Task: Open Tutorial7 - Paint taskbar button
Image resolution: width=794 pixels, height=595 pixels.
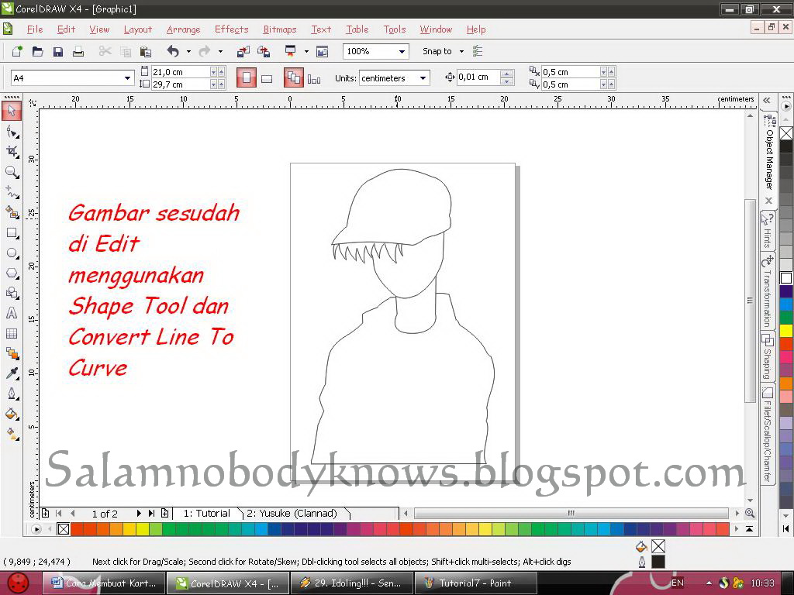Action: (x=475, y=583)
